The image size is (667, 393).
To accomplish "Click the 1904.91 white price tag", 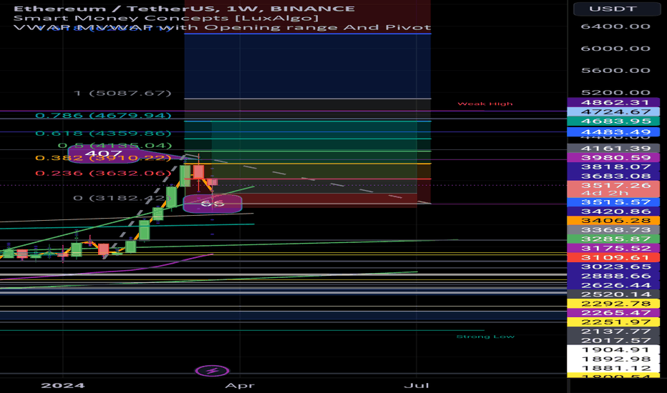I will [614, 349].
